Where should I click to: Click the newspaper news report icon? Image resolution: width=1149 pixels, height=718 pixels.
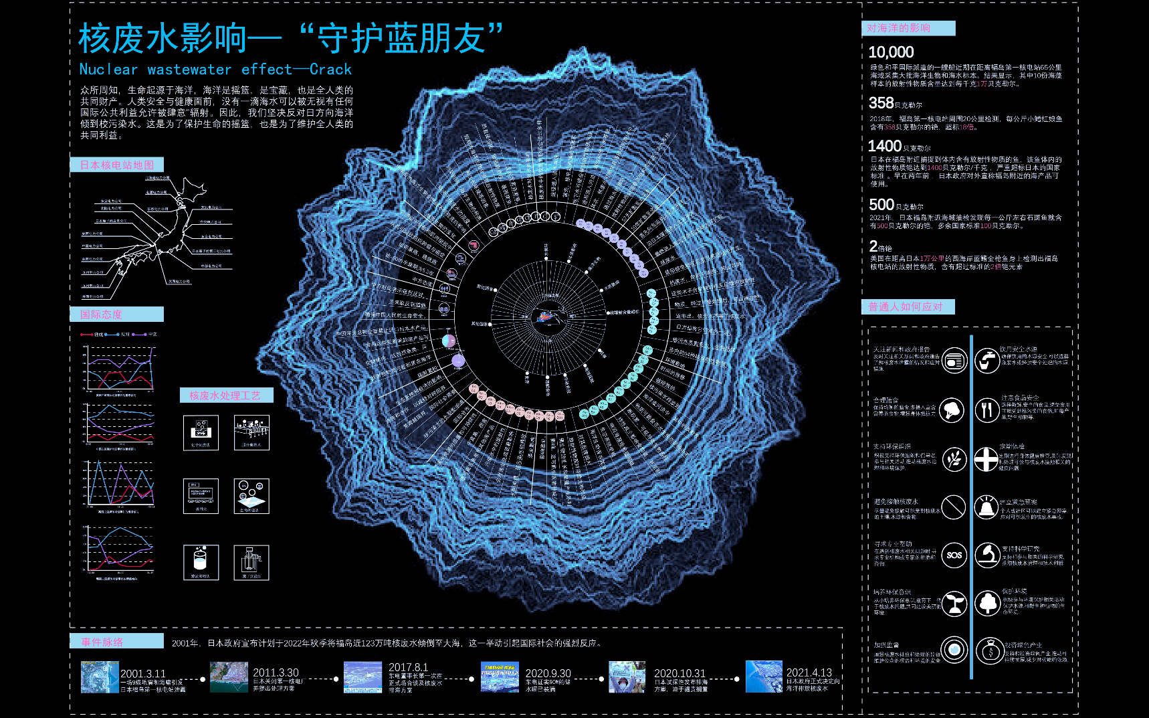click(954, 361)
